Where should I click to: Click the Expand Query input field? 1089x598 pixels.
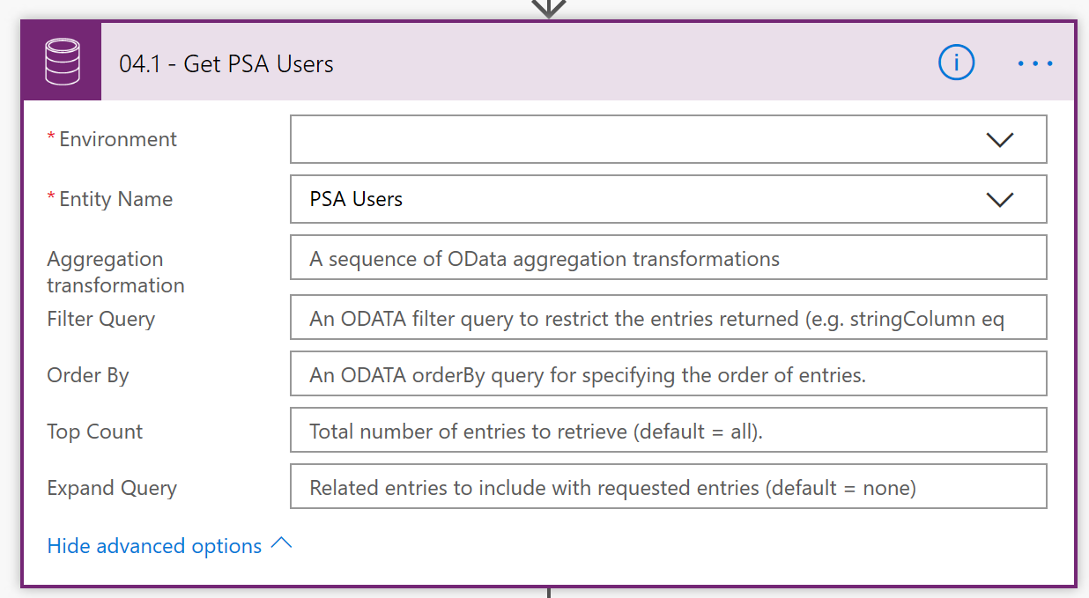[668, 488]
